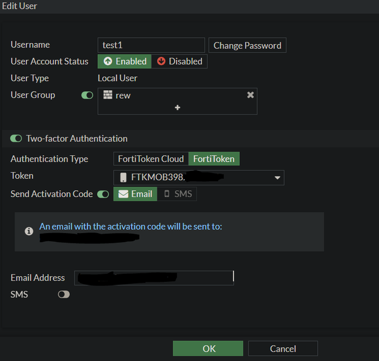Choose Email for sending activation code
Screen dimensions: 379x361
135,194
